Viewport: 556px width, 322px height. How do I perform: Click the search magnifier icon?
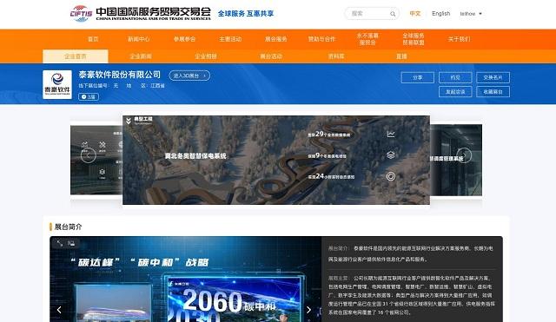tap(393, 14)
